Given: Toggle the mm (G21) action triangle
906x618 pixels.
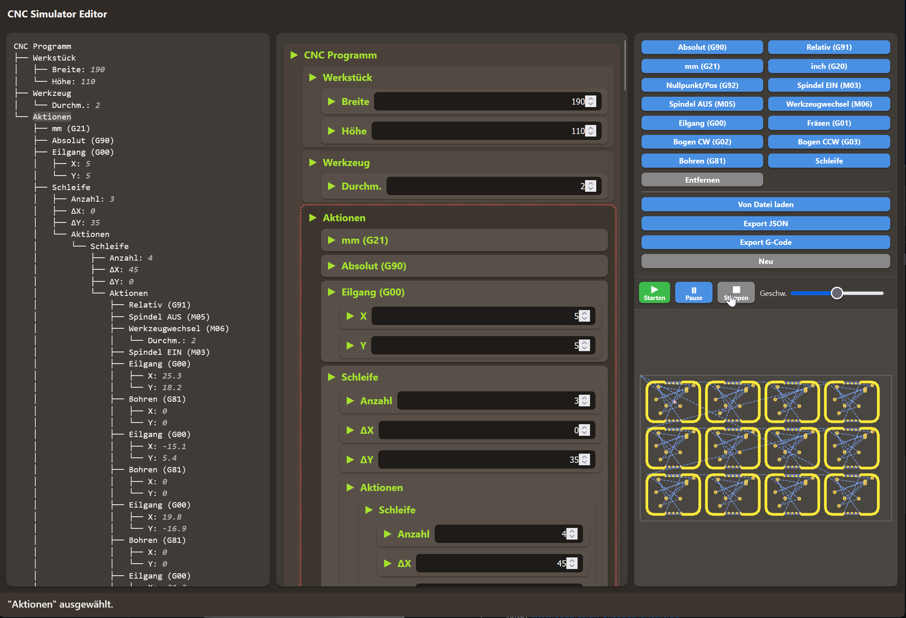Looking at the screenshot, I should coord(331,240).
